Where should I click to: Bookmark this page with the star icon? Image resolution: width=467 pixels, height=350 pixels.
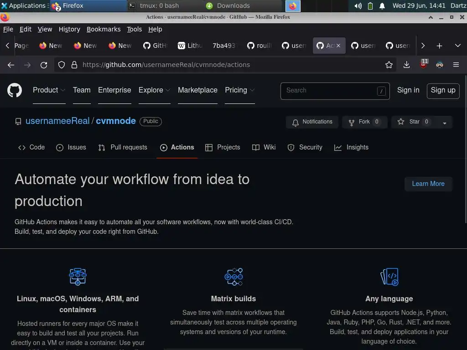click(389, 65)
